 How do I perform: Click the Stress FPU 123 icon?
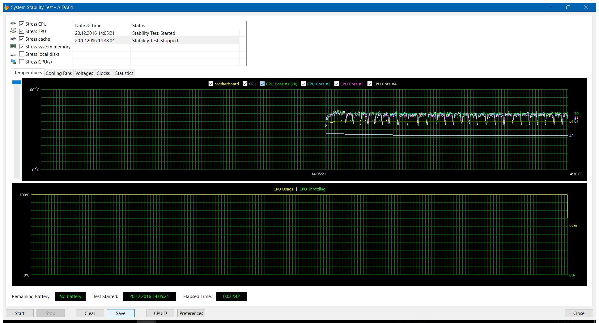[13, 30]
